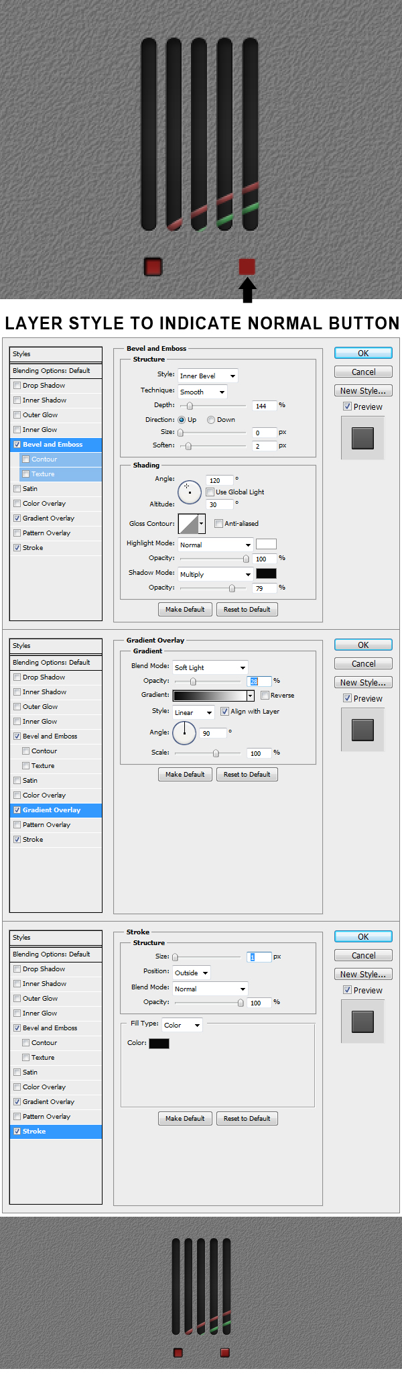The width and height of the screenshot is (402, 1375).
Task: Click the Stroke Size slider
Action: coord(207,957)
